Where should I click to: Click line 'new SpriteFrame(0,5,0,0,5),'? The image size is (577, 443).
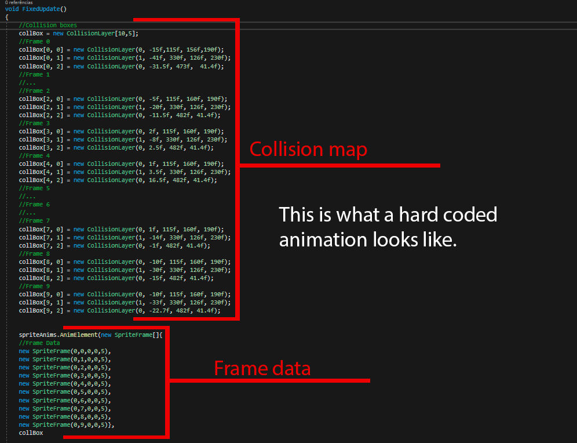click(x=65, y=391)
